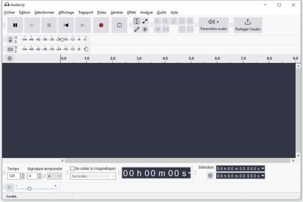Viewport: 303px width, 202px height.
Task: Open the Fichier menu
Action: pyautogui.click(x=9, y=13)
